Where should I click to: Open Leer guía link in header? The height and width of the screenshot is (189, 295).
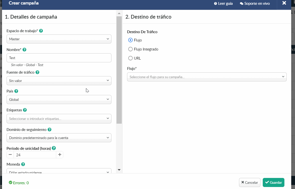tap(223, 4)
